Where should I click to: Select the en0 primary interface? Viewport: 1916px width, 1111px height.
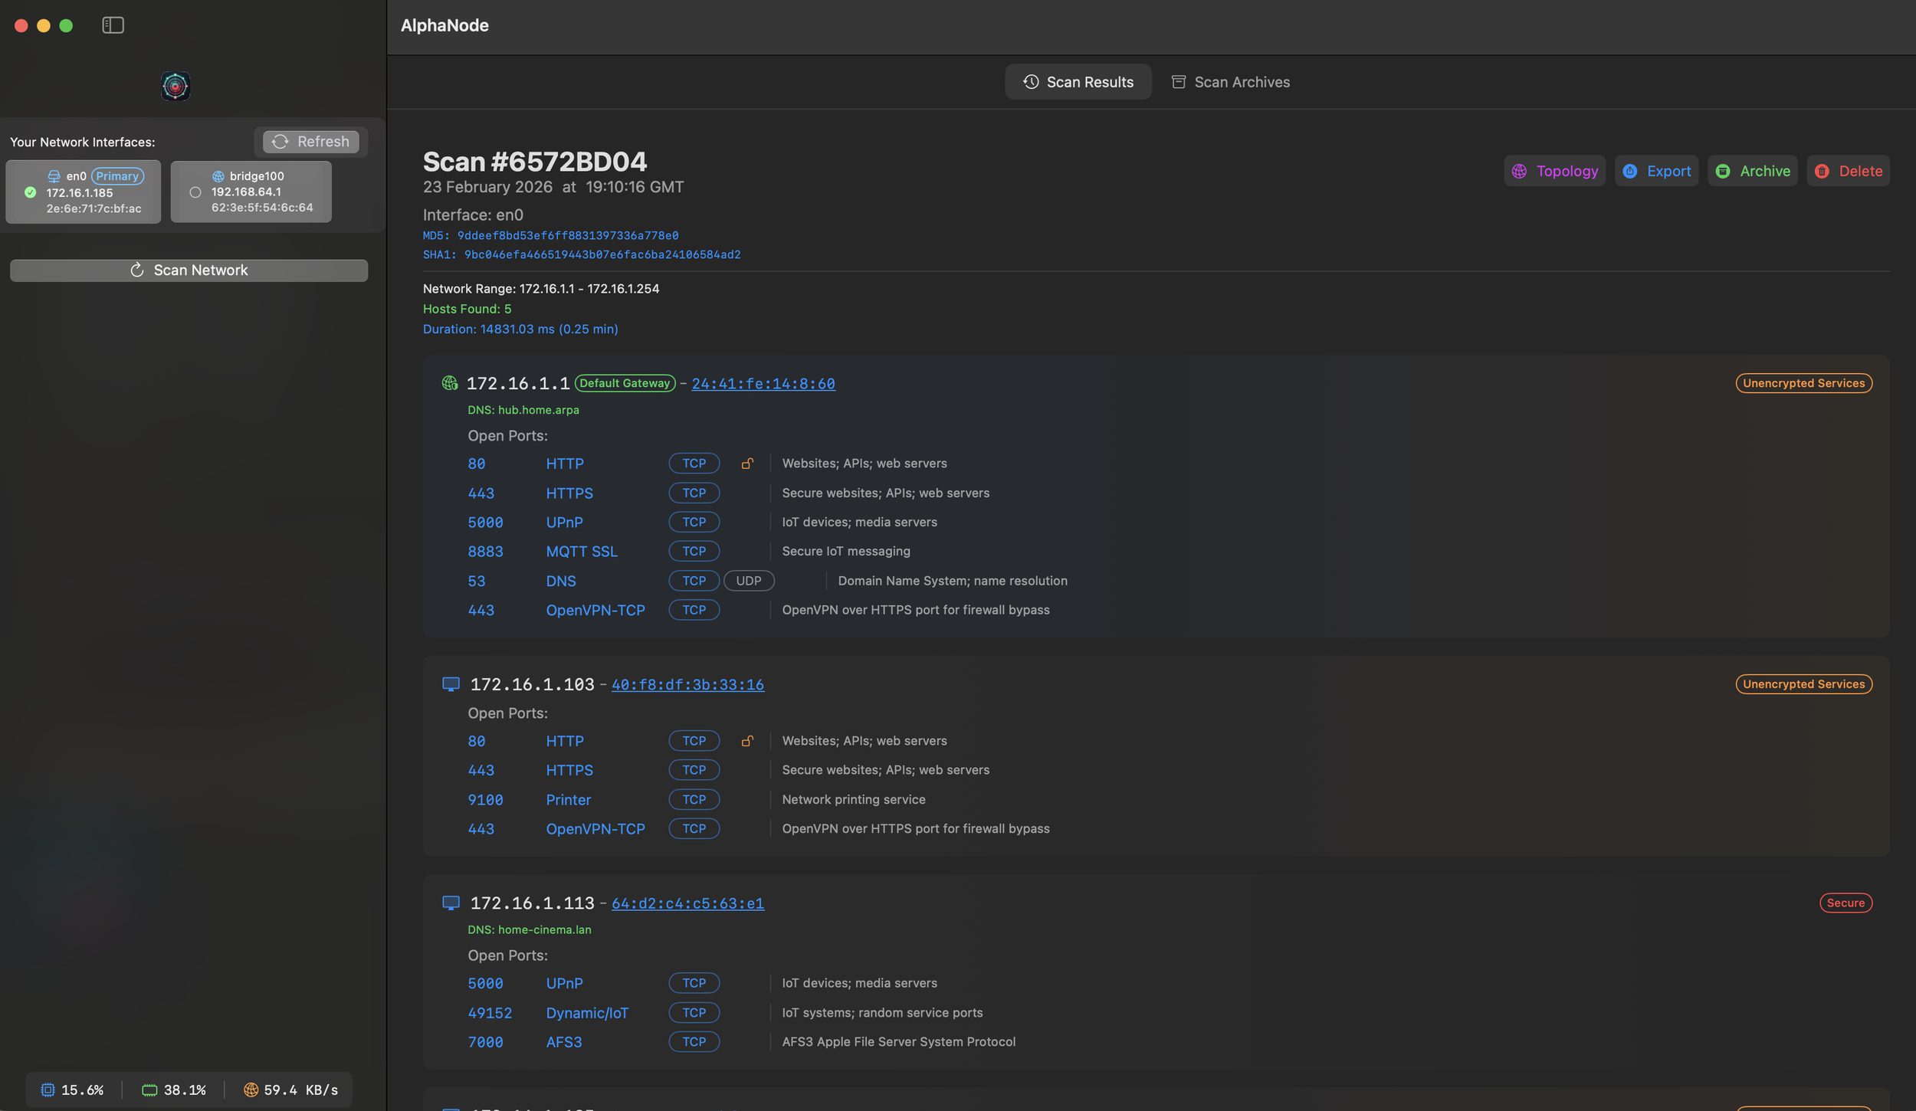pos(84,192)
